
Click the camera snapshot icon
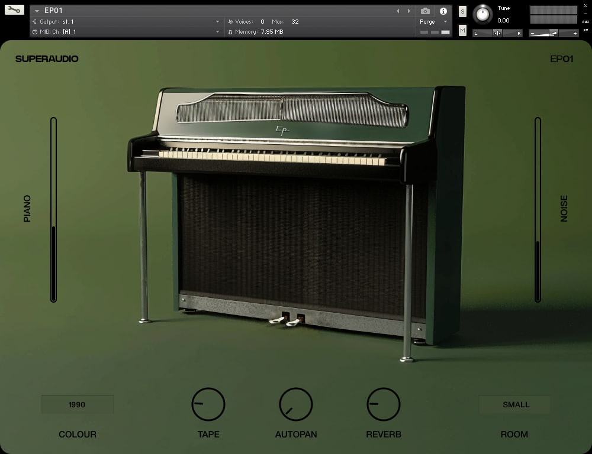coord(425,11)
